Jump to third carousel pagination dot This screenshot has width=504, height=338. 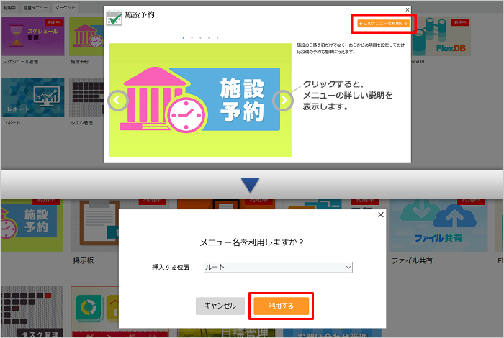201,38
